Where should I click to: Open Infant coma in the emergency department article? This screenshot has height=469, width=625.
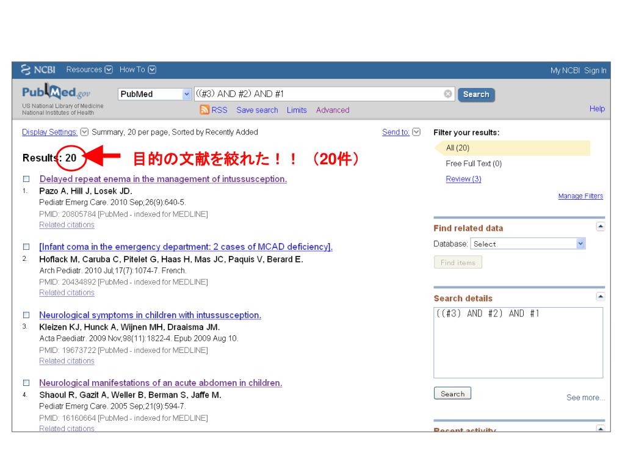(x=186, y=247)
